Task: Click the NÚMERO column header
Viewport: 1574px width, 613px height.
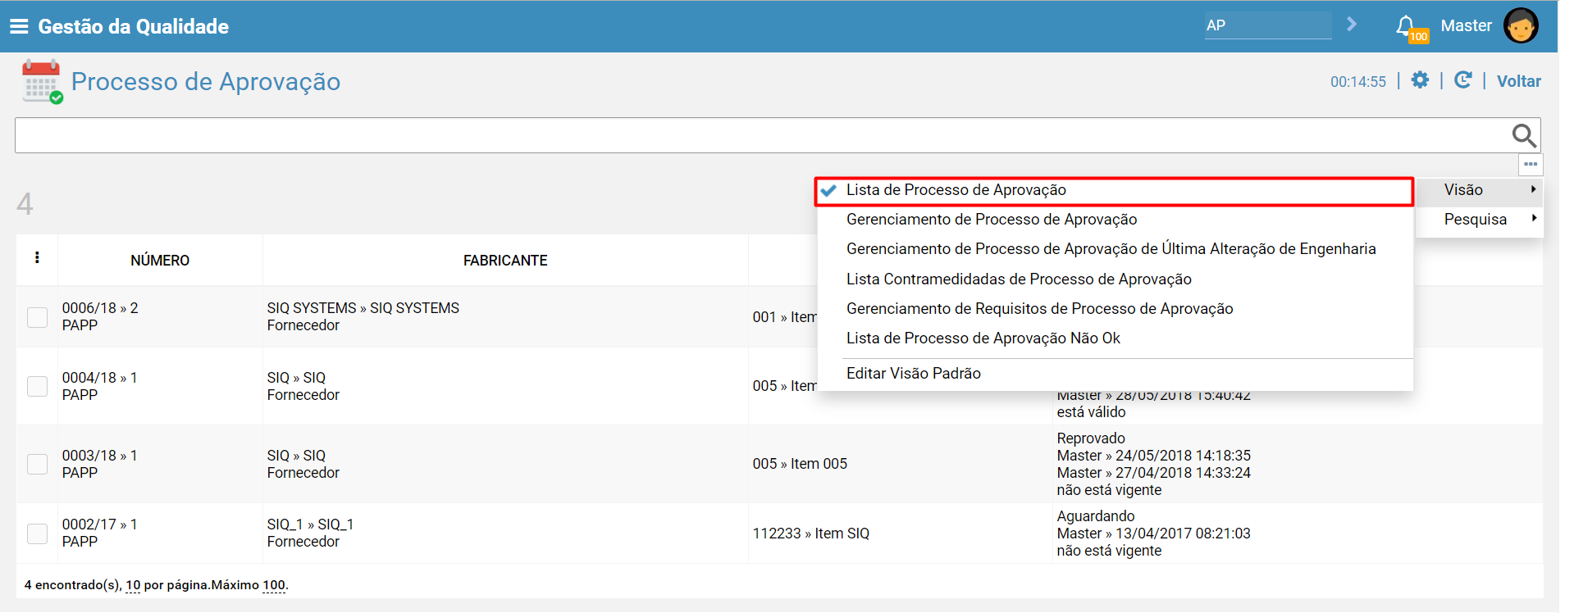Action: coord(160,261)
